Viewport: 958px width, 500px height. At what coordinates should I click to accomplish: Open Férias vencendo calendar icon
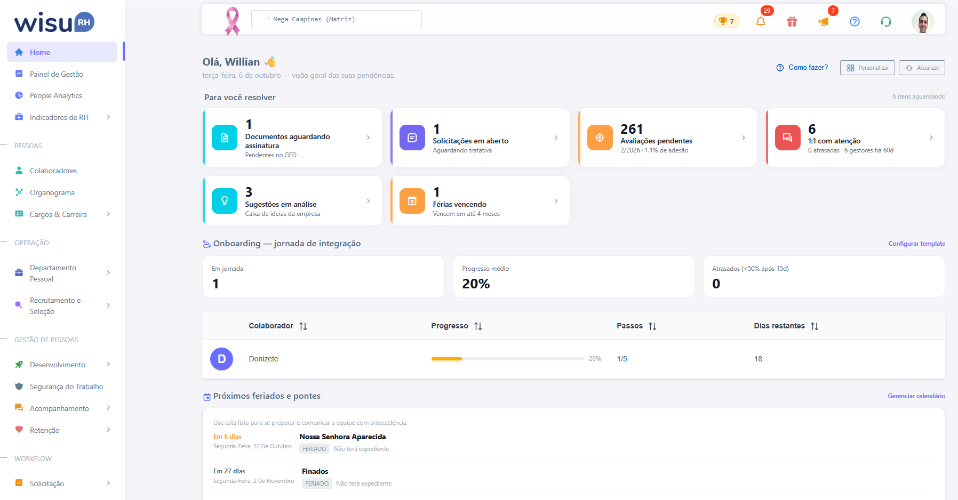[x=412, y=201]
